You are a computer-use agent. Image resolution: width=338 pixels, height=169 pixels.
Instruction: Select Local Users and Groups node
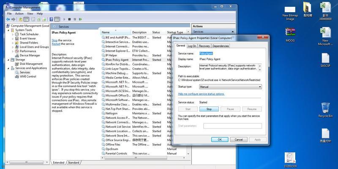click(34, 47)
